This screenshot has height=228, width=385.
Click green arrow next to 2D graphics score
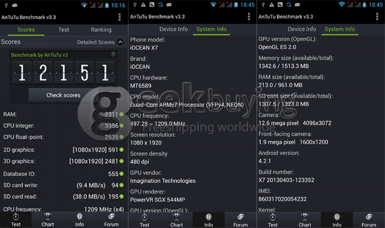click(x=122, y=150)
